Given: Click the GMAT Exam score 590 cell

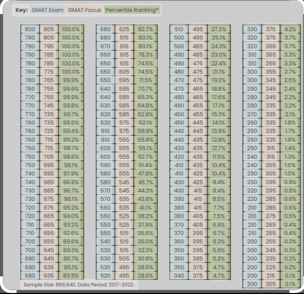Looking at the screenshot, I should click(106, 165).
